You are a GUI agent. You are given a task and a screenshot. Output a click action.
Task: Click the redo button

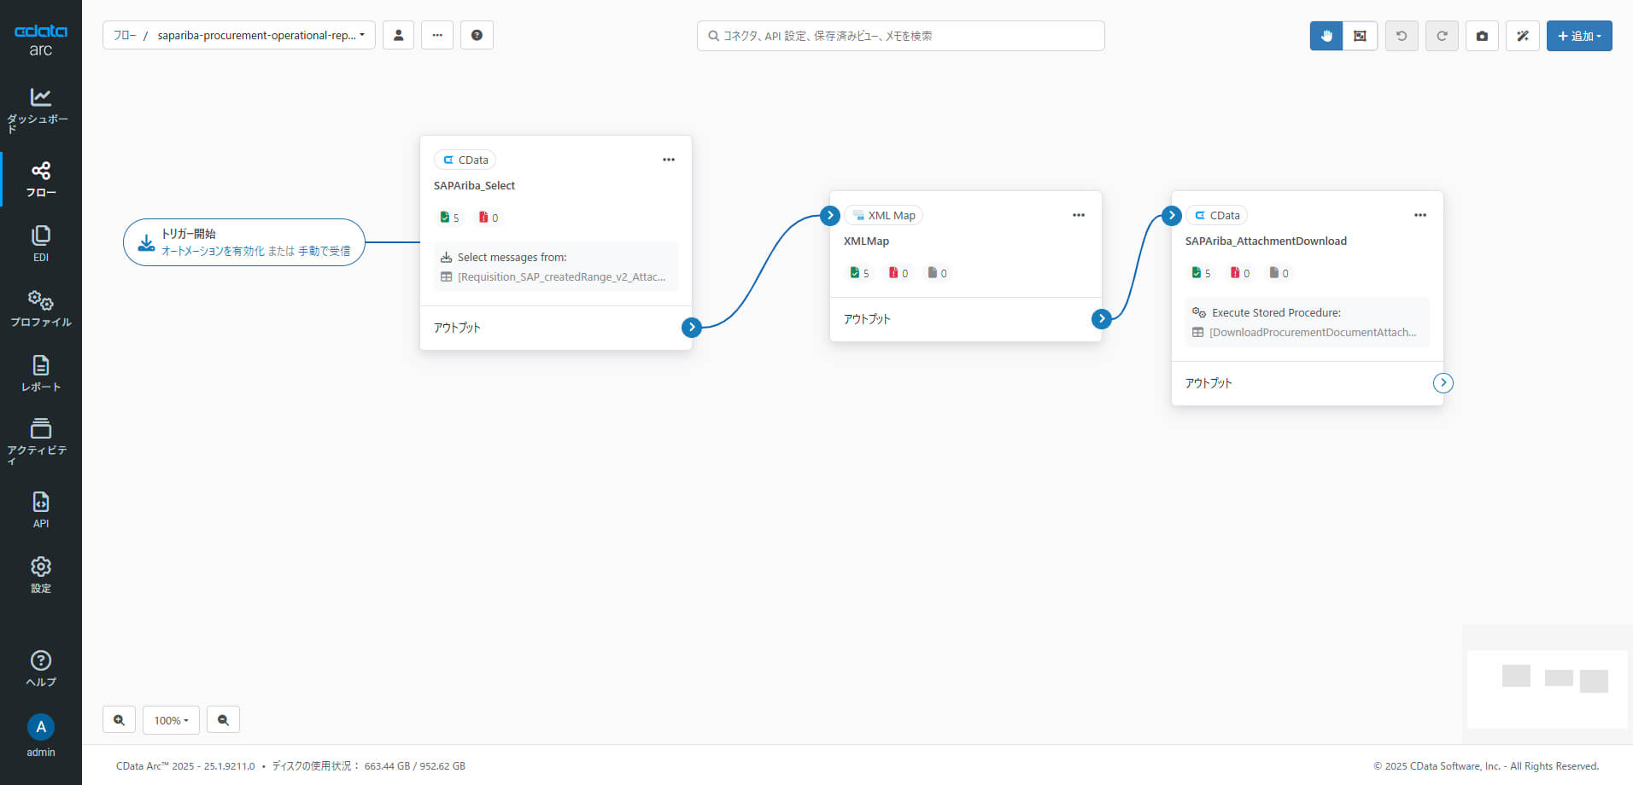point(1442,36)
